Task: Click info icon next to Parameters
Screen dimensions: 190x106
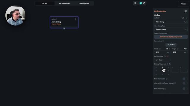Action: click(163, 41)
